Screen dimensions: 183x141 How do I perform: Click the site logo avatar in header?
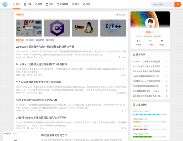point(5,5)
